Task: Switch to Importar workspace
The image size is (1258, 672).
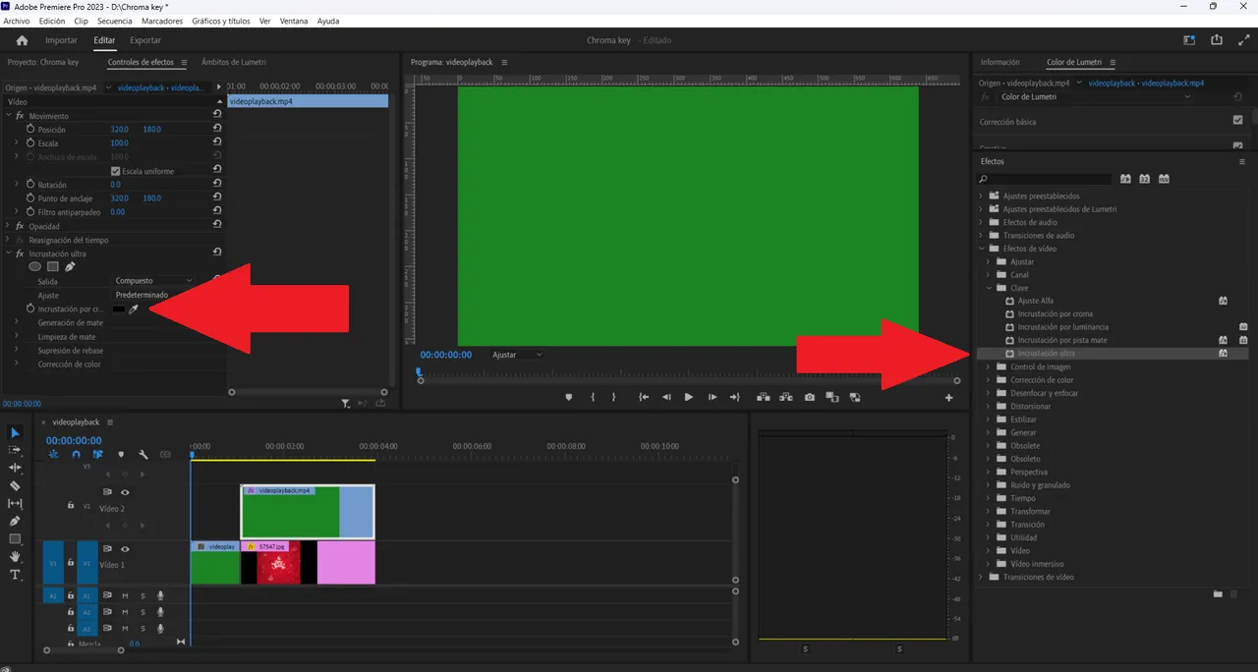Action: click(62, 40)
